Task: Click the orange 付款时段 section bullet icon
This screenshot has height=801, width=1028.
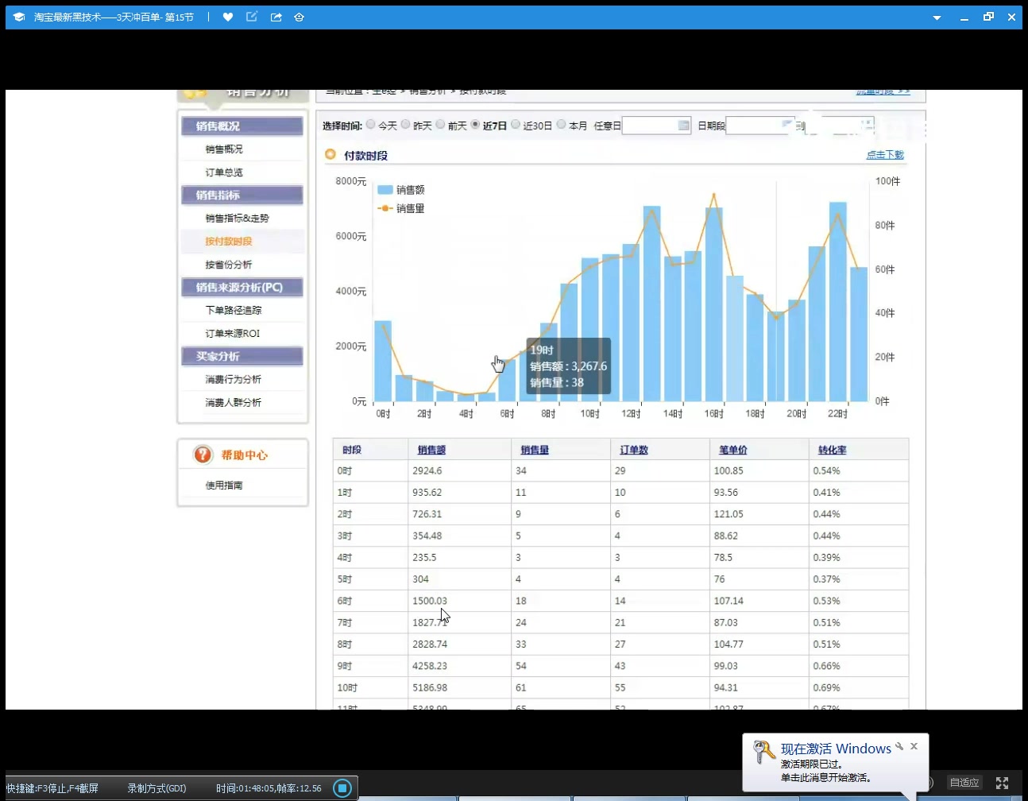Action: click(330, 154)
